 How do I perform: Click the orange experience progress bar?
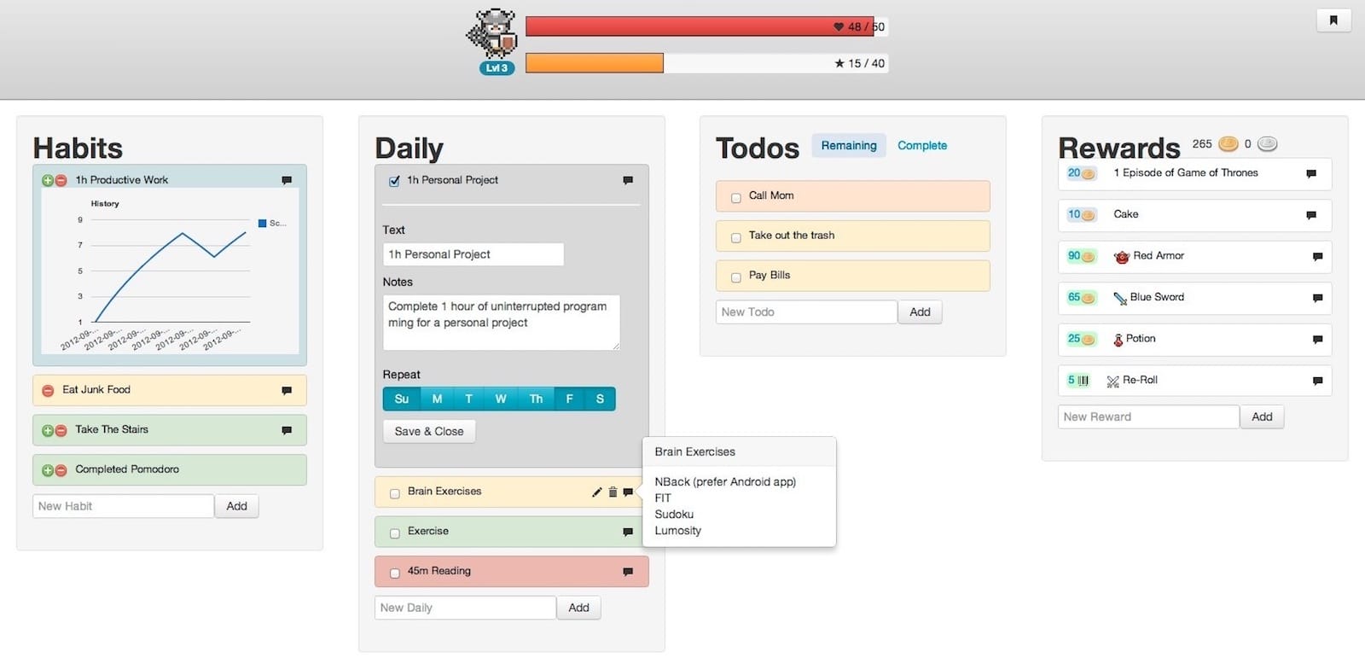tap(595, 63)
